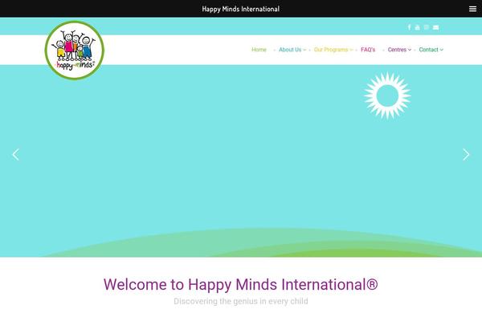Visit the Facebook page icon
The image size is (482, 321).
409,27
